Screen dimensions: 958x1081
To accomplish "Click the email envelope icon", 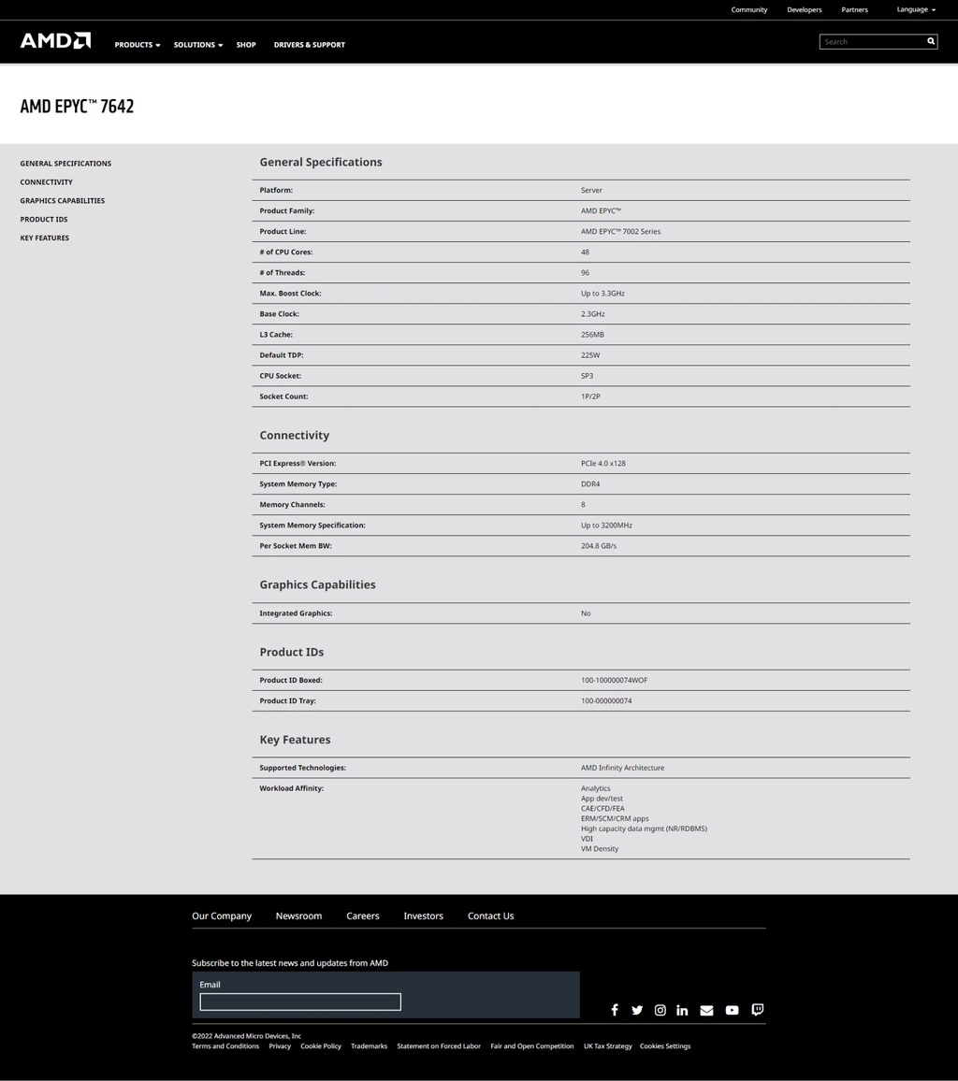I will tap(706, 1010).
